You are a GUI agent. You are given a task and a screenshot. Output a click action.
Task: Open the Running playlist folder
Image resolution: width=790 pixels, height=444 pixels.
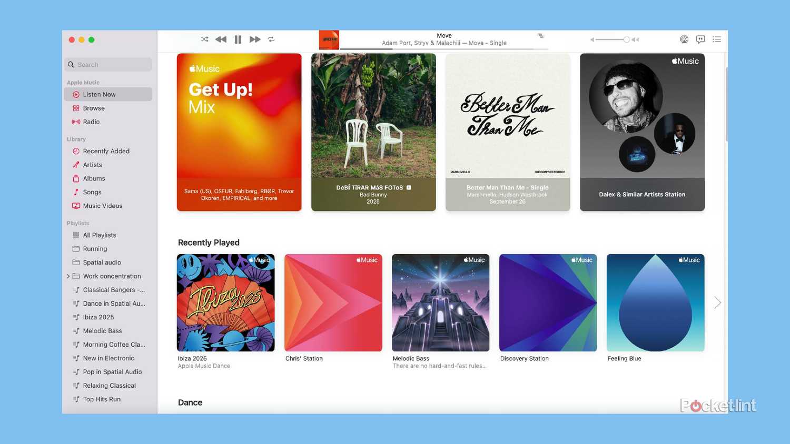95,249
